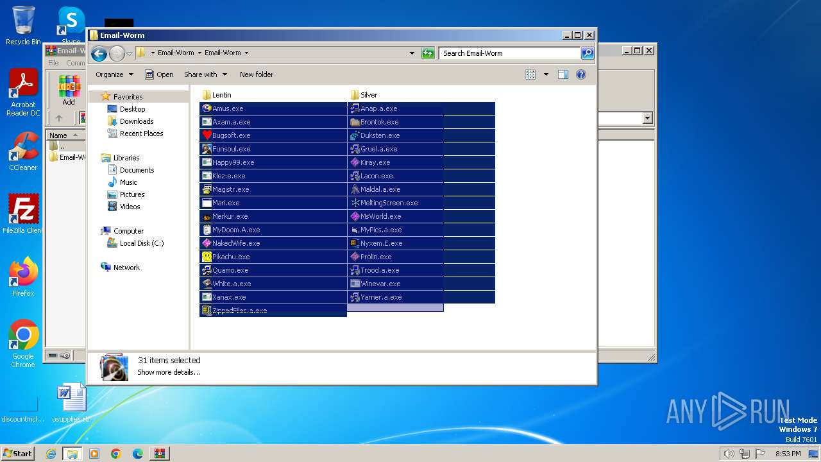Click the search magnifier button

point(588,53)
